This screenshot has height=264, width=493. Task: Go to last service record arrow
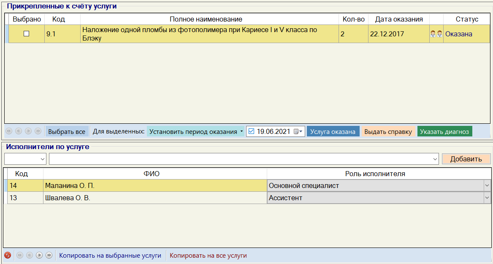(38, 131)
